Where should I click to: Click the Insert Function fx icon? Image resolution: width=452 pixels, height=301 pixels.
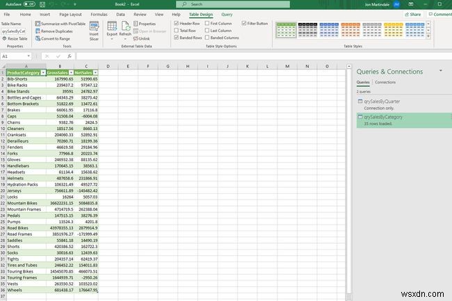pos(70,56)
